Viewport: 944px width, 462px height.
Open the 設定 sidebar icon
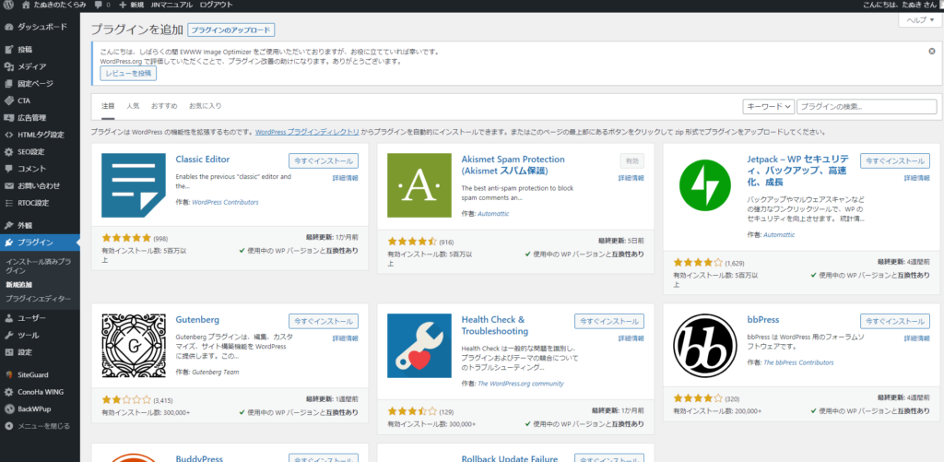[8, 351]
